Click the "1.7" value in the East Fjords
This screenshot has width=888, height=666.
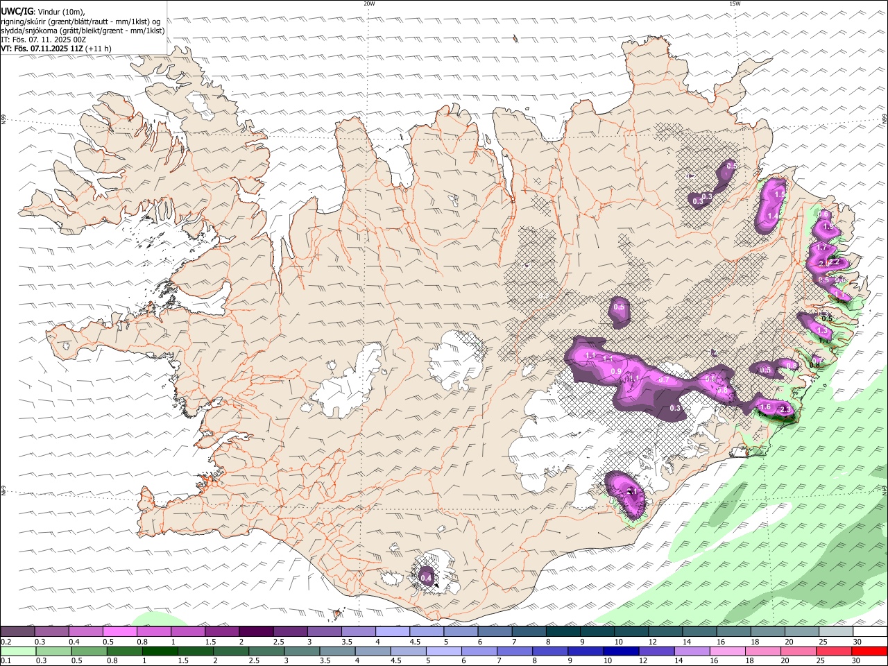[x=822, y=247]
